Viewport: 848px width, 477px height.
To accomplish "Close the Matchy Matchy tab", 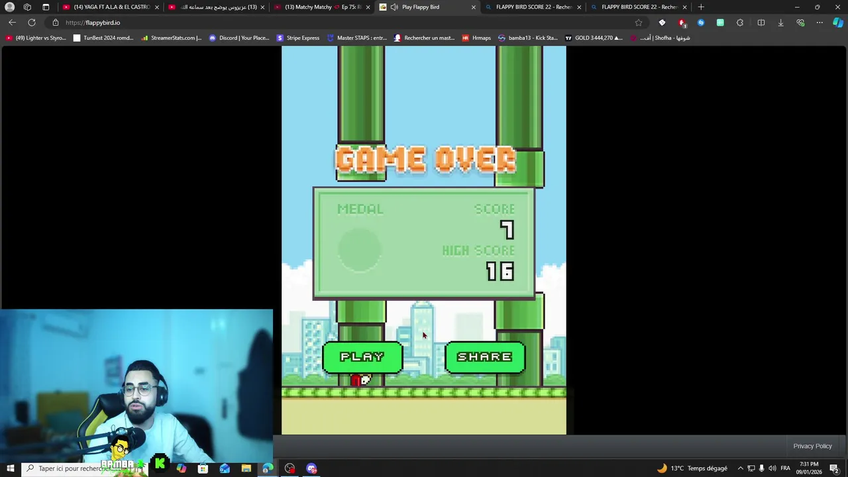I will pos(368,7).
